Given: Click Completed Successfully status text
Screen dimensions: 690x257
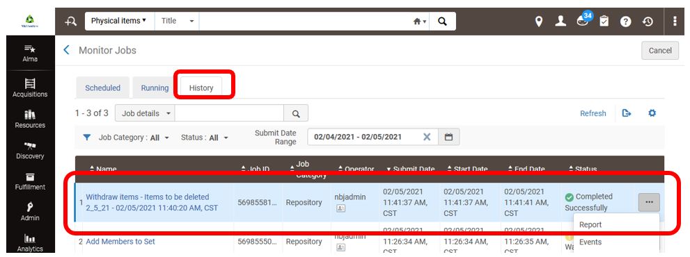Looking at the screenshot, I should (588, 202).
